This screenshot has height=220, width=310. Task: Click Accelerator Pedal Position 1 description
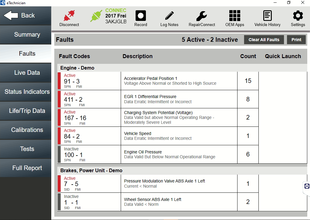[x=150, y=78]
